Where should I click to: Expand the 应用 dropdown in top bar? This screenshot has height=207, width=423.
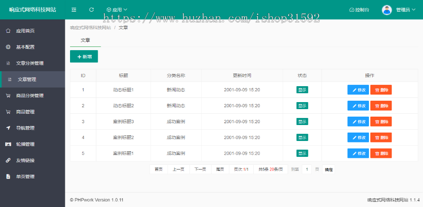pos(117,9)
